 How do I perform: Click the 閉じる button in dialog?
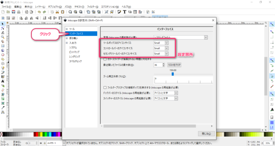(x=206, y=134)
